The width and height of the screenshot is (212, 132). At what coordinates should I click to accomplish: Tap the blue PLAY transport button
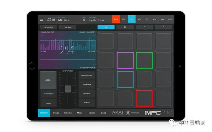point(131,19)
